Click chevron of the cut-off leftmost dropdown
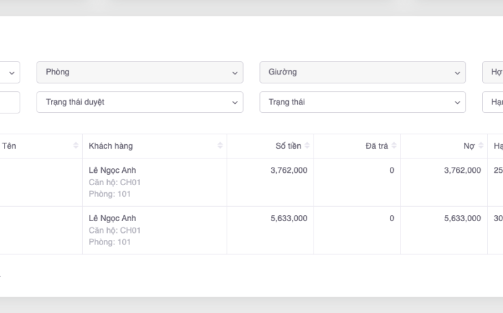503x313 pixels. tap(12, 72)
